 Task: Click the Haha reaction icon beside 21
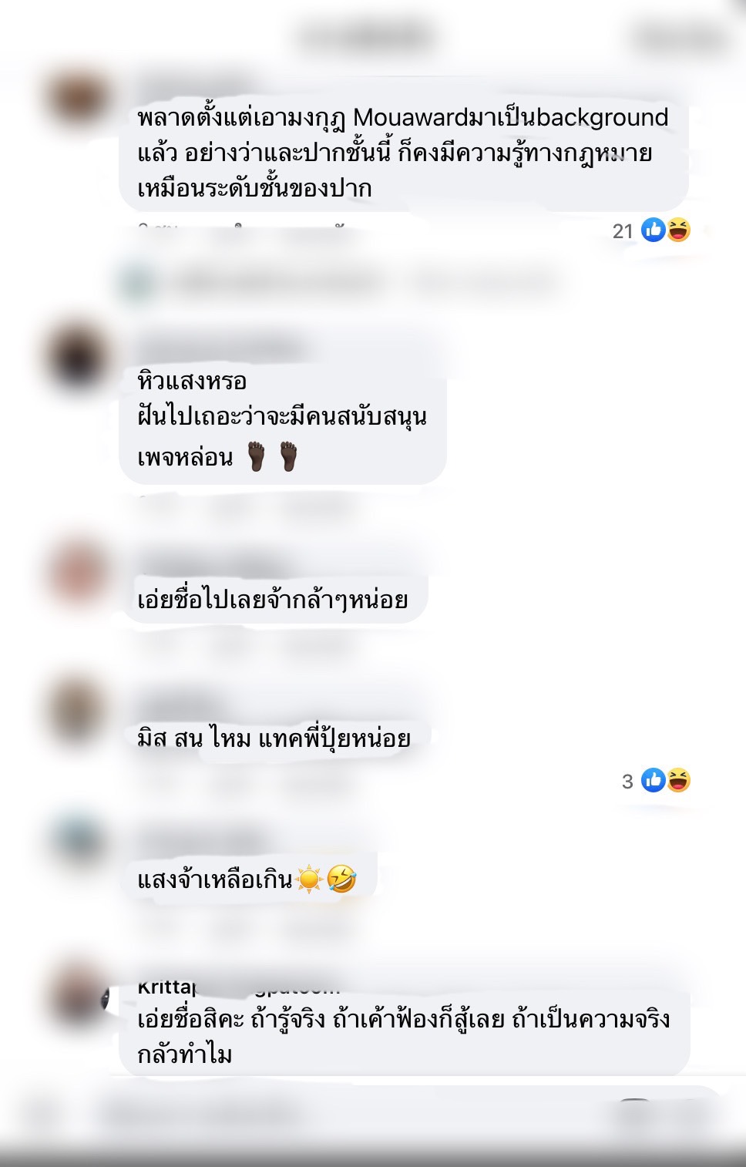[x=679, y=230]
